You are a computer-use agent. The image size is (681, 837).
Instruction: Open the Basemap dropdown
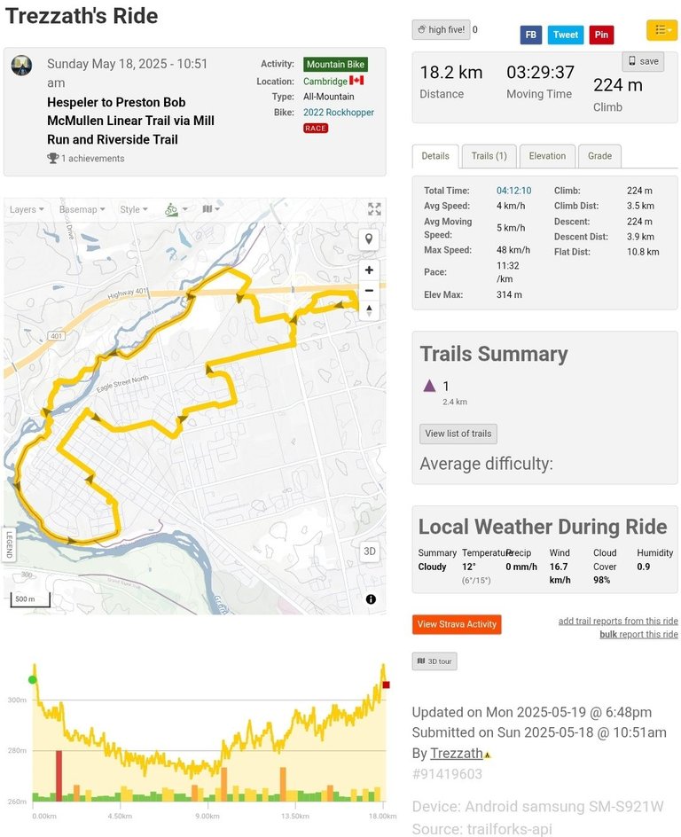(82, 209)
